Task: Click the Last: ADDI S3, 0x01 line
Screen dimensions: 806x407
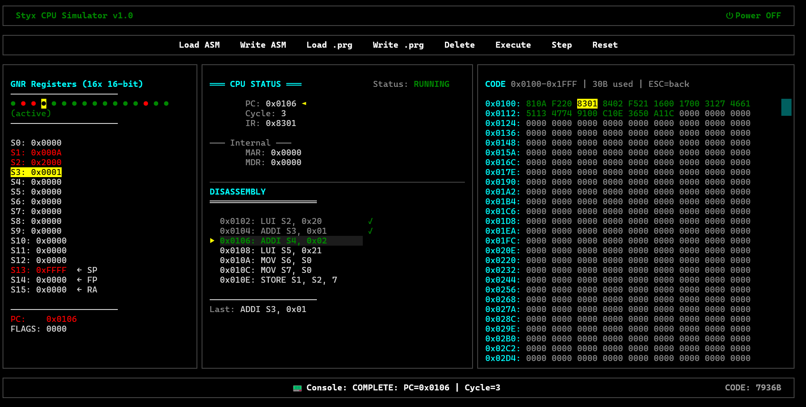Action: [258, 309]
